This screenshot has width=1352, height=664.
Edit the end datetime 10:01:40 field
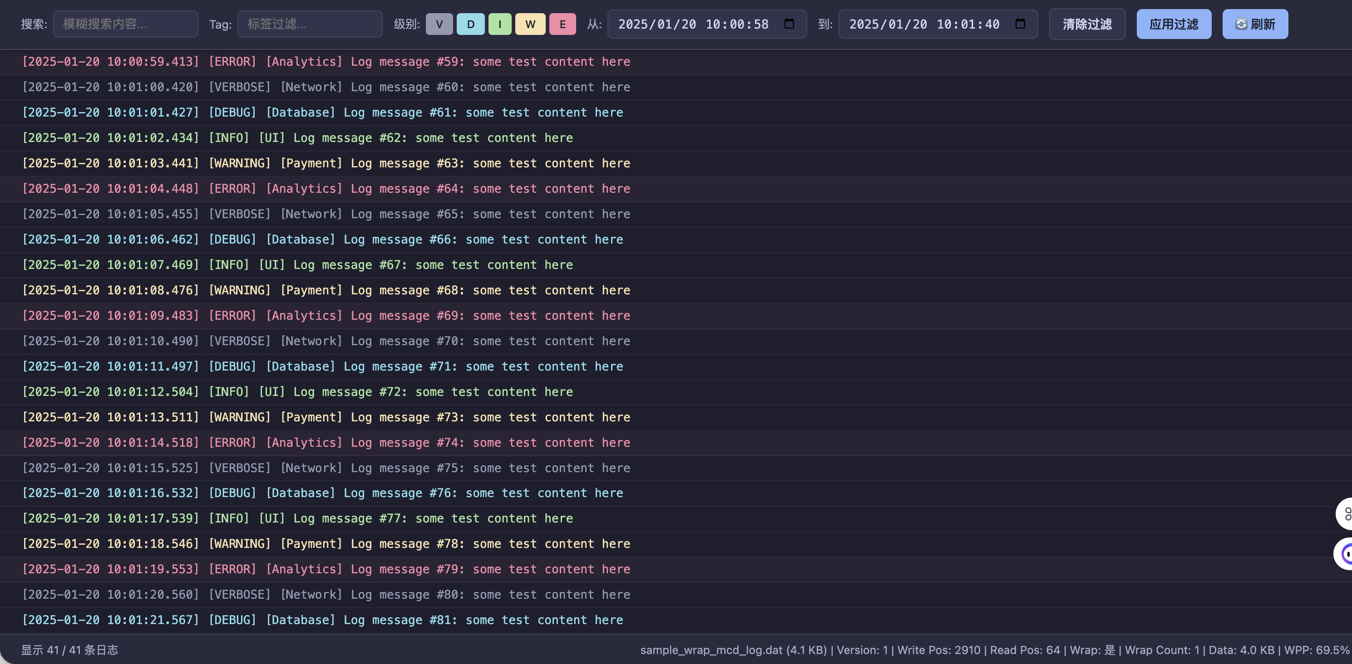pos(938,24)
